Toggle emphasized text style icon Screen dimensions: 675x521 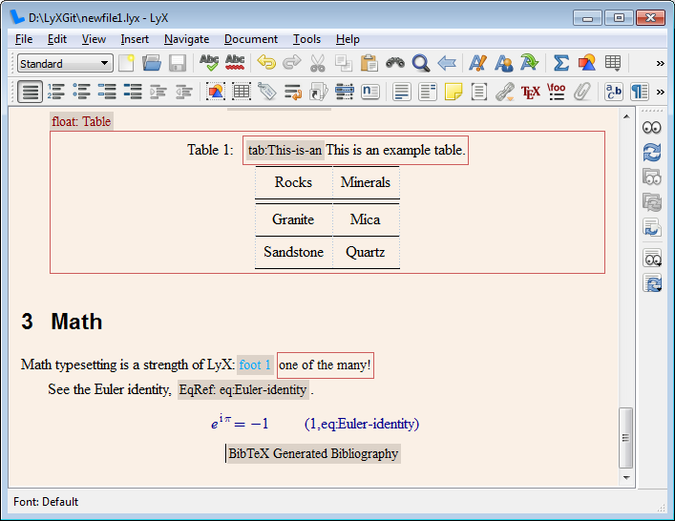477,63
